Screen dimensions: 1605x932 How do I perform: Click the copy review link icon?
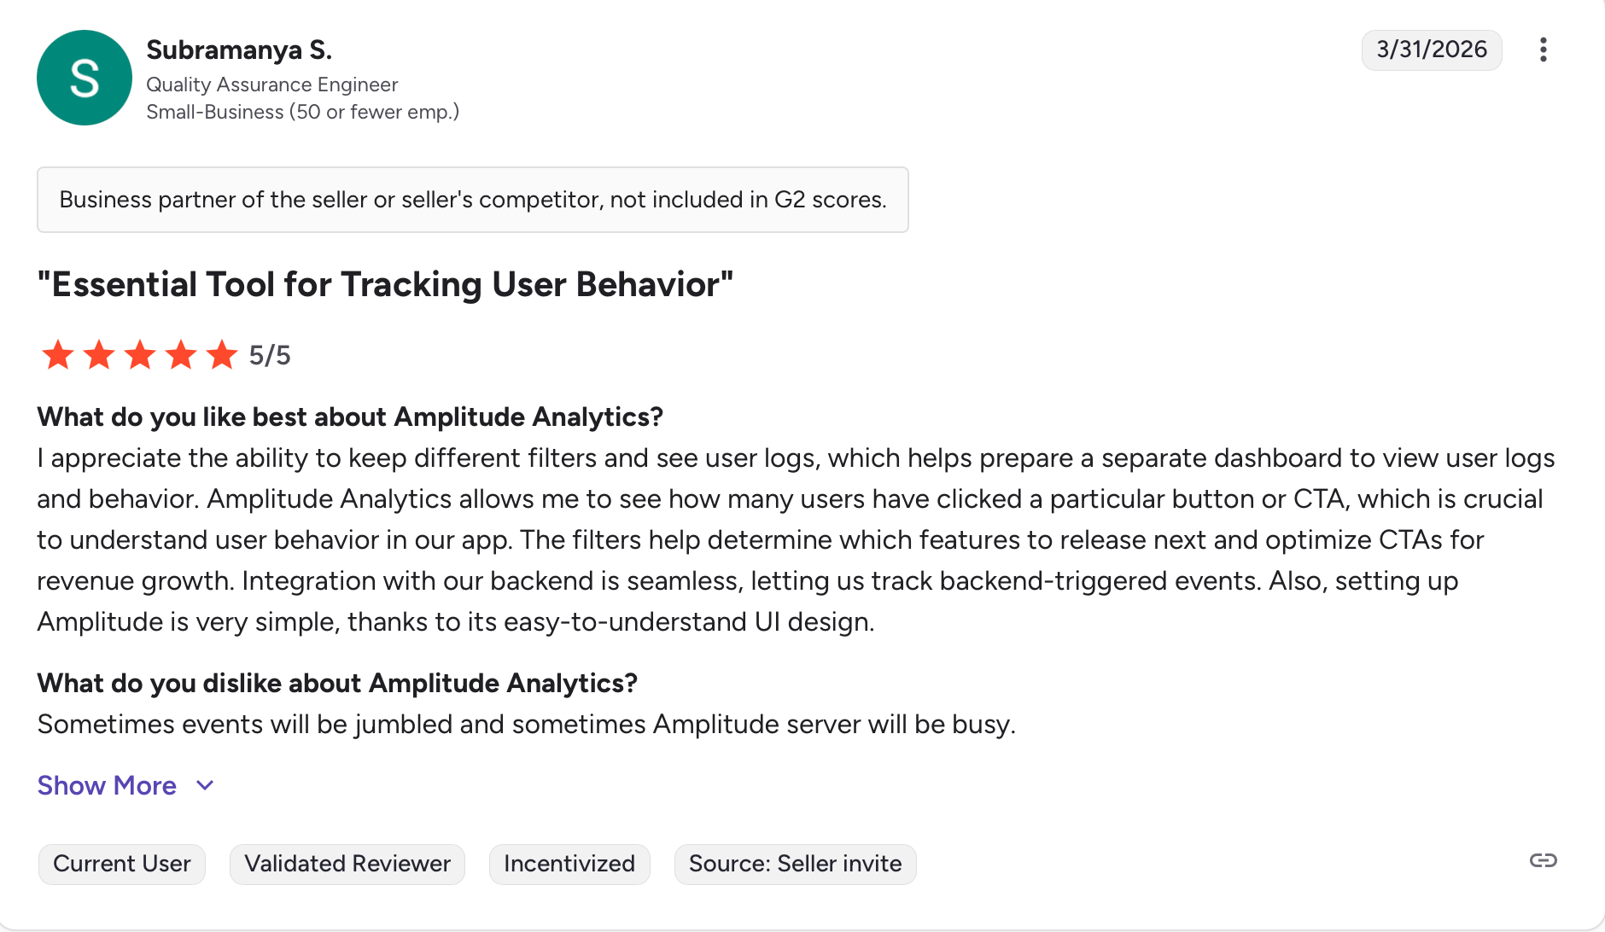click(1543, 860)
